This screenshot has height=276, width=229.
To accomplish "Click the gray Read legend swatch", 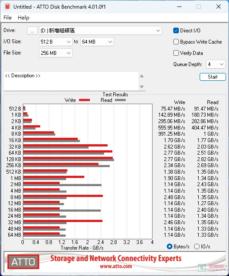I will pos(120,100).
